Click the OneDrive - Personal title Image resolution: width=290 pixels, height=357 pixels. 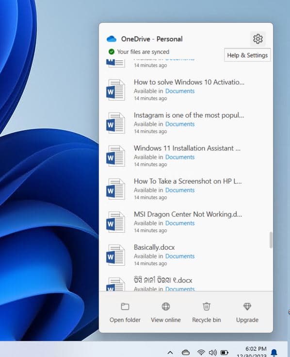152,39
